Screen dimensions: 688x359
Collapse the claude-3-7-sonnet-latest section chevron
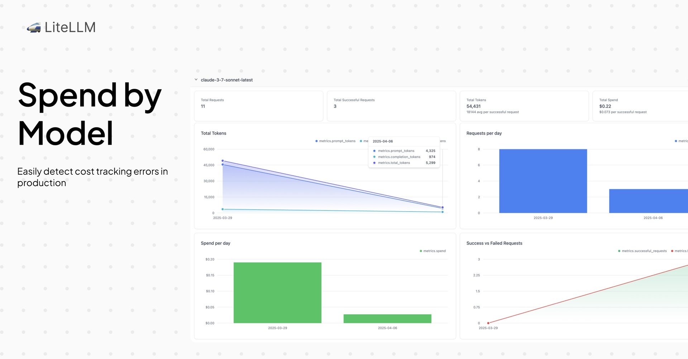tap(196, 80)
